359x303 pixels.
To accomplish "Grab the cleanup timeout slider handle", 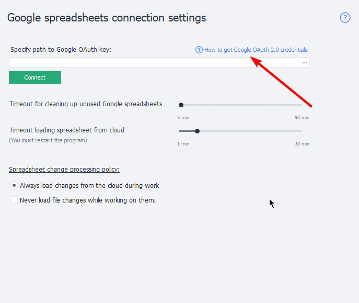I will click(181, 105).
